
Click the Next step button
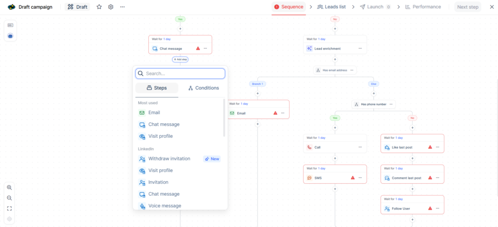click(467, 7)
